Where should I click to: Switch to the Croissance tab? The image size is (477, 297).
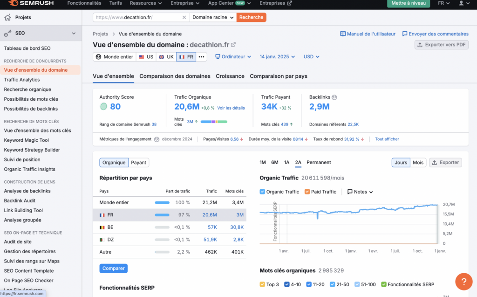230,76
